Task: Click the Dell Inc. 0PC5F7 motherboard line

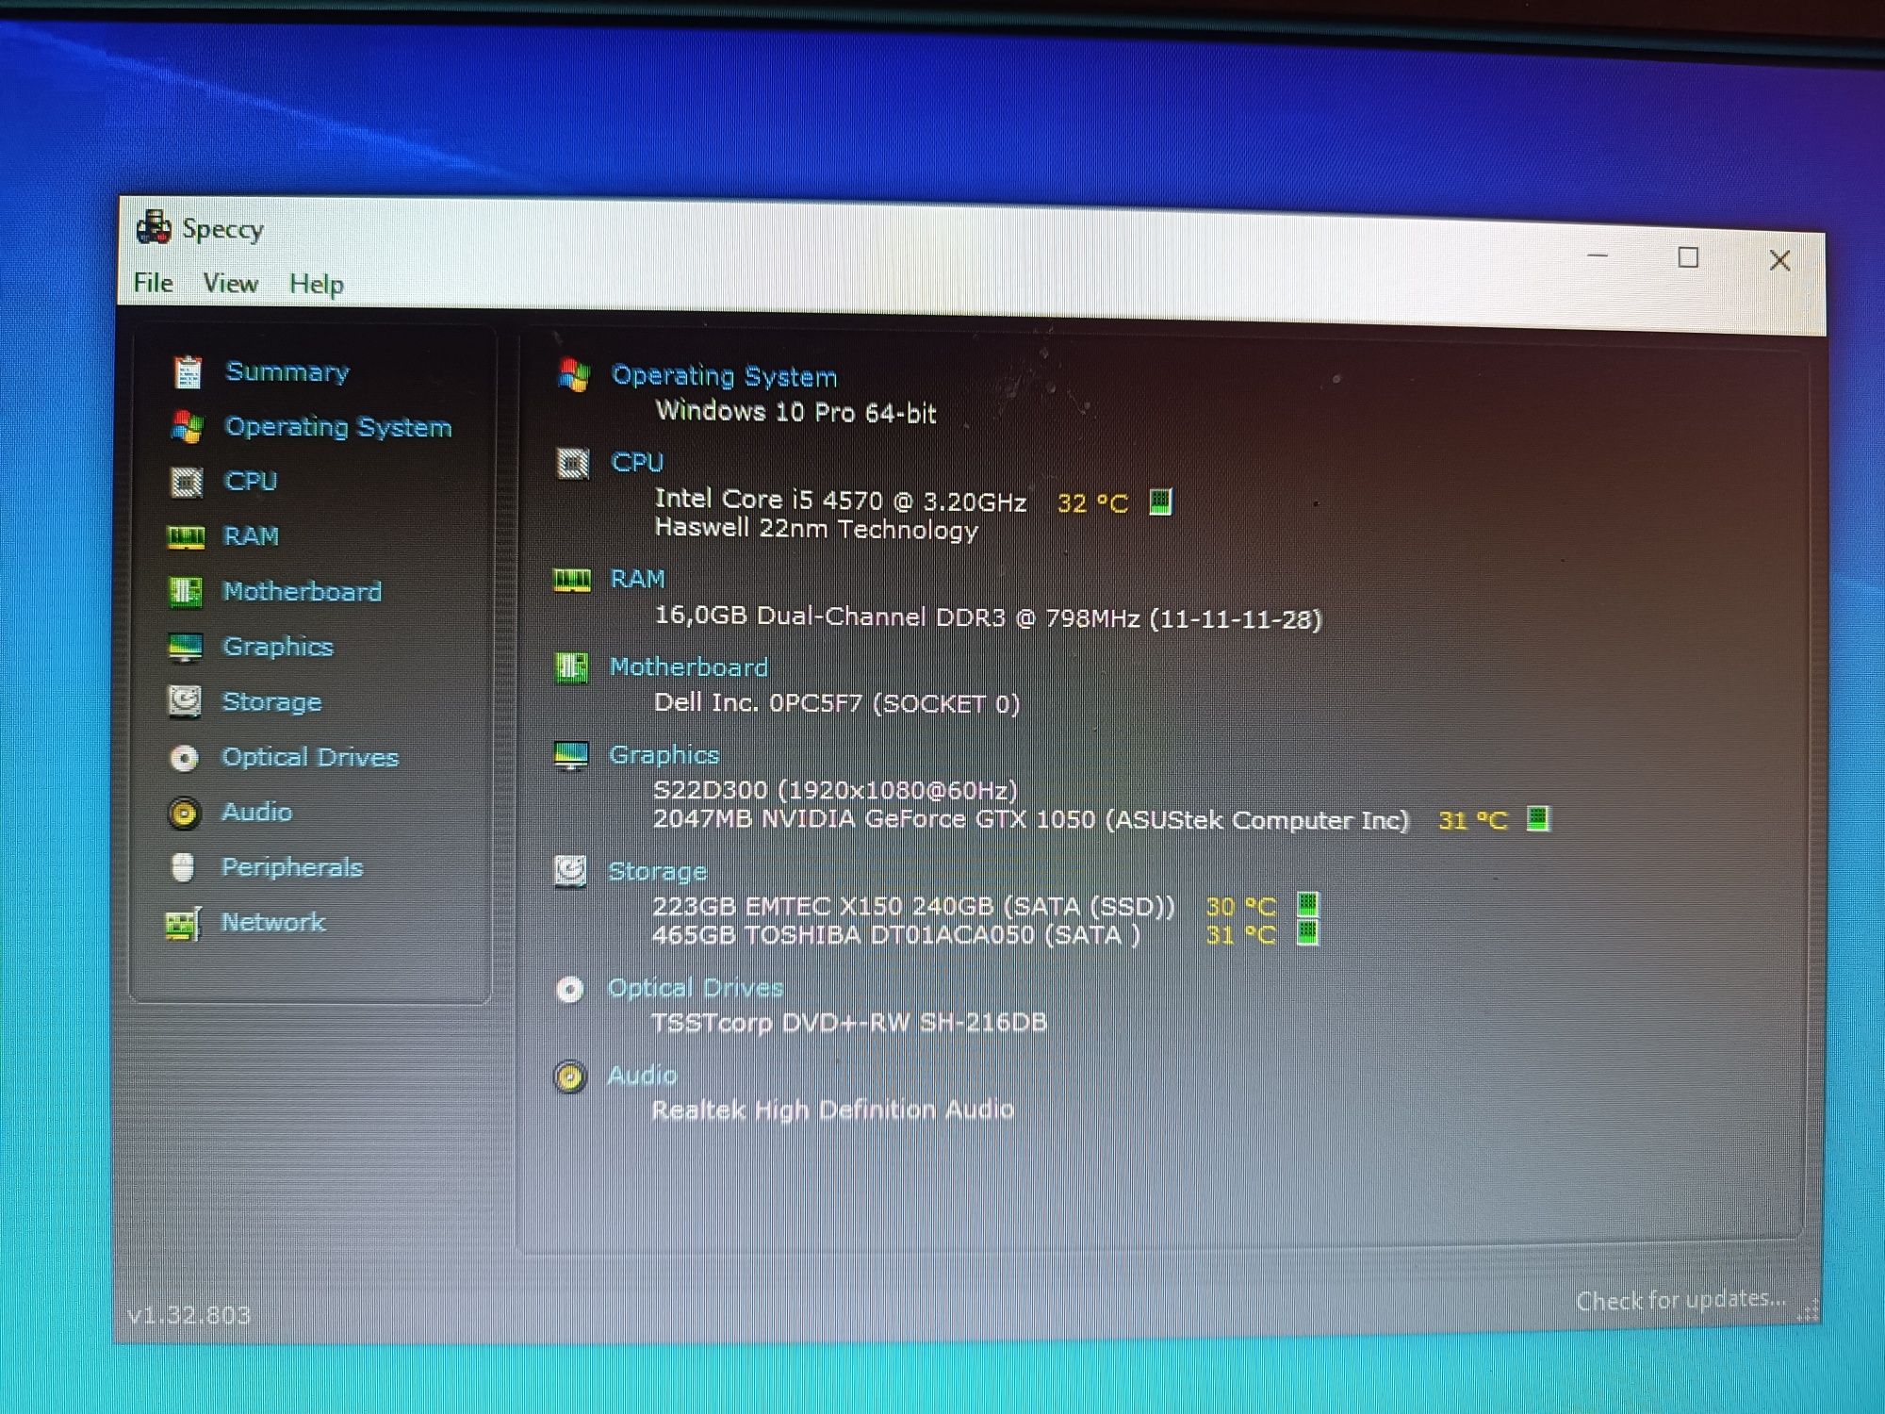Action: [836, 703]
